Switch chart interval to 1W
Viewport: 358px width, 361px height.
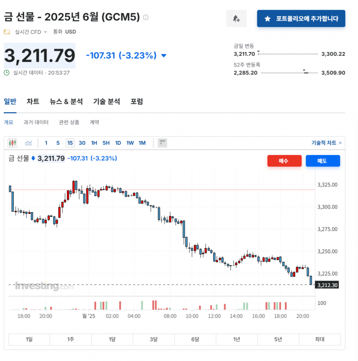[130, 143]
